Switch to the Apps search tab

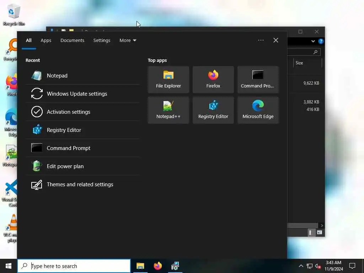pyautogui.click(x=46, y=41)
